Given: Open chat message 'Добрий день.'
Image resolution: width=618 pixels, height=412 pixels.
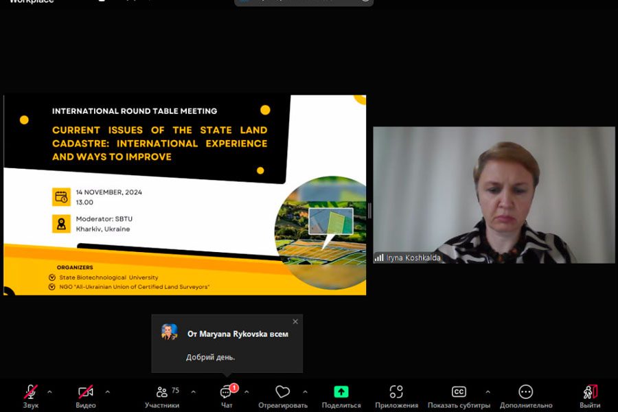Looking at the screenshot, I should point(211,357).
